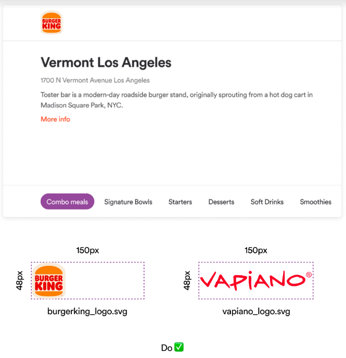This screenshot has height=358, width=346.
Task: Click the Vapiano logo example
Action: [256, 280]
